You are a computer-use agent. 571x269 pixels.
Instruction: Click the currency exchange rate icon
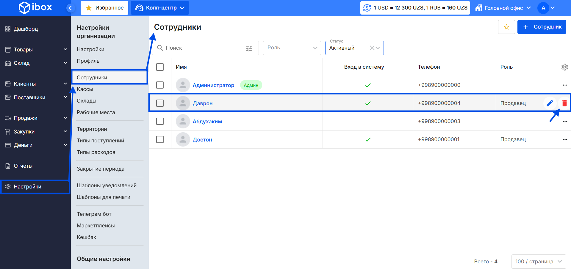pyautogui.click(x=367, y=8)
